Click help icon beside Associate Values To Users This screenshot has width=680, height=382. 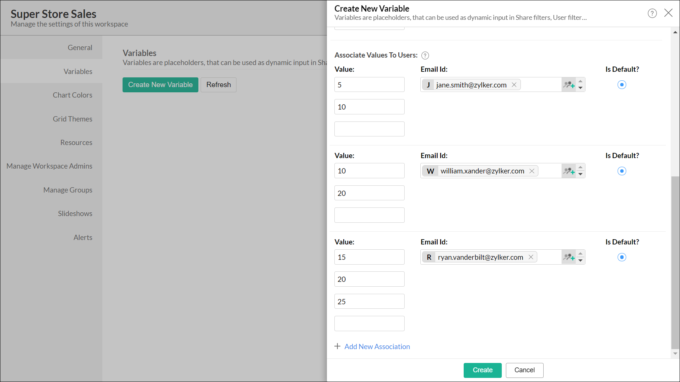click(x=425, y=56)
